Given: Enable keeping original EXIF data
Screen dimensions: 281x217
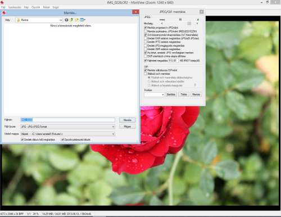Looking at the screenshot, I should click(146, 38).
